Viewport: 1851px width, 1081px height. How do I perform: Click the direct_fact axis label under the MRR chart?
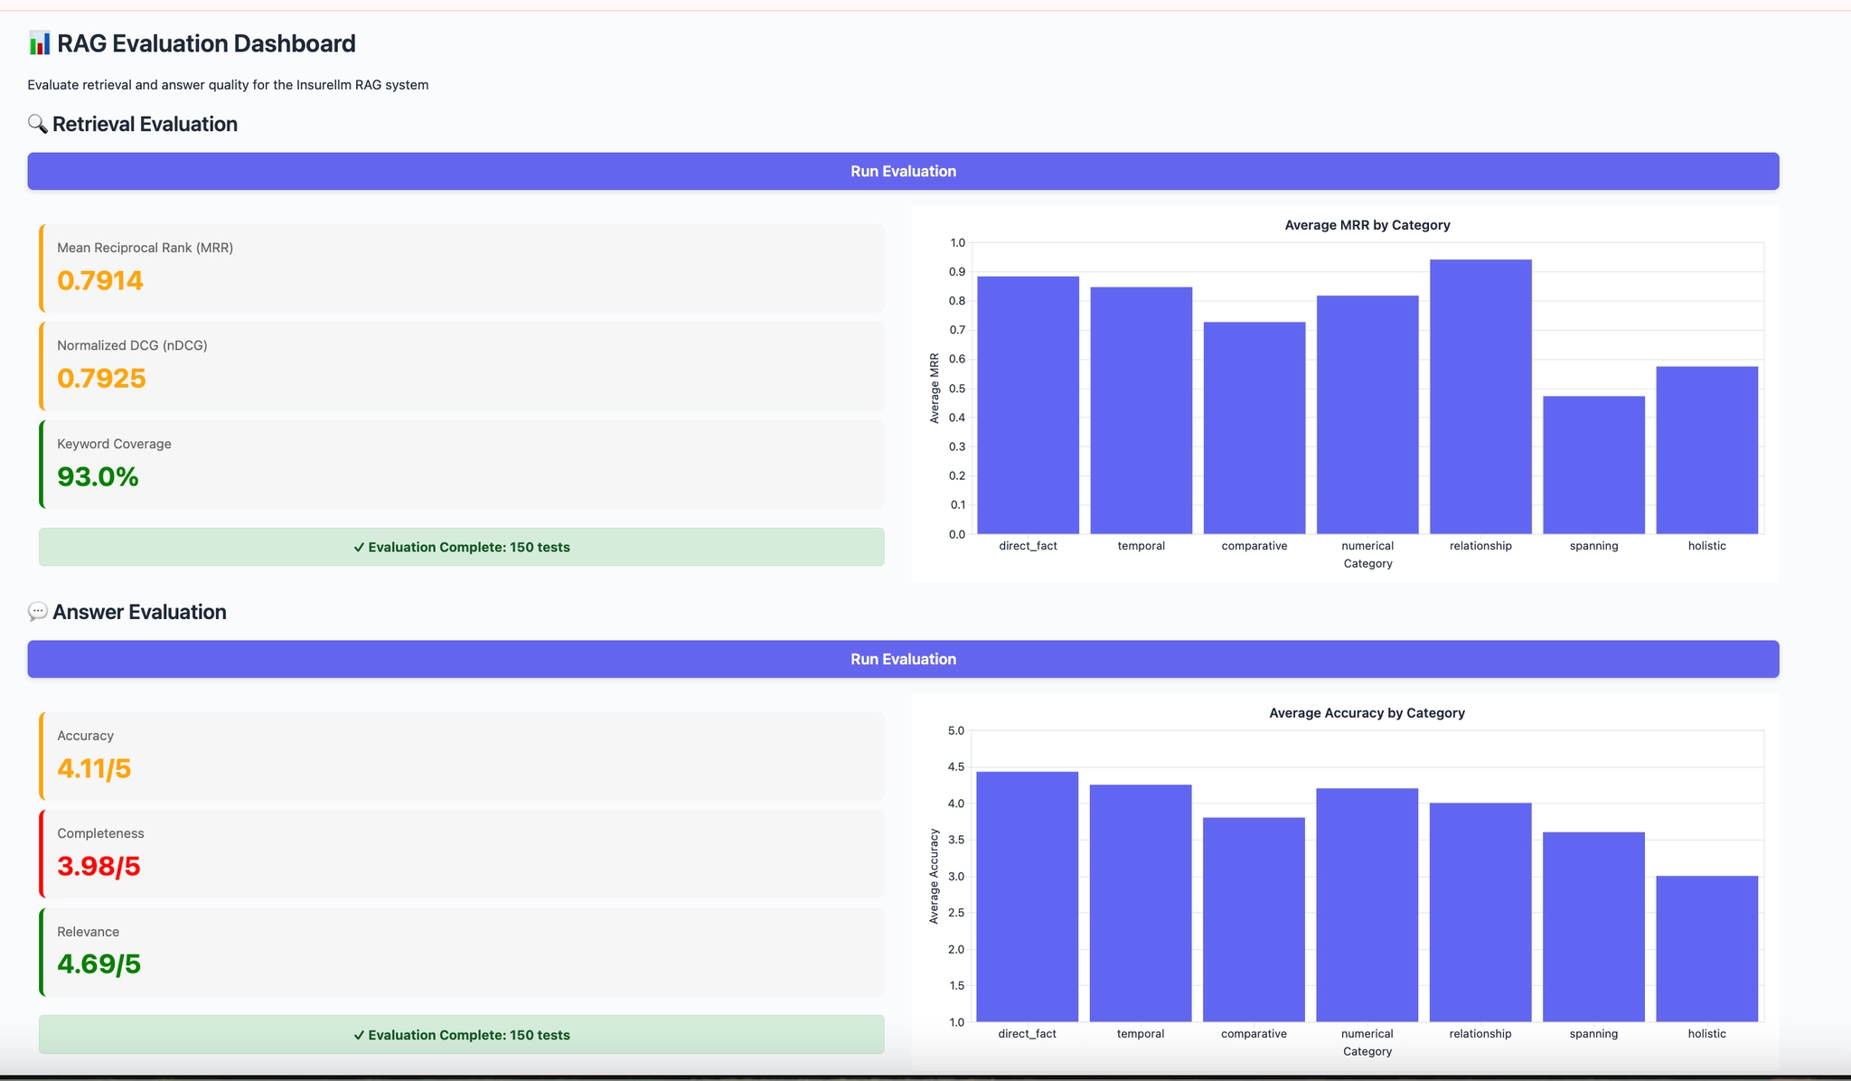(x=1028, y=546)
